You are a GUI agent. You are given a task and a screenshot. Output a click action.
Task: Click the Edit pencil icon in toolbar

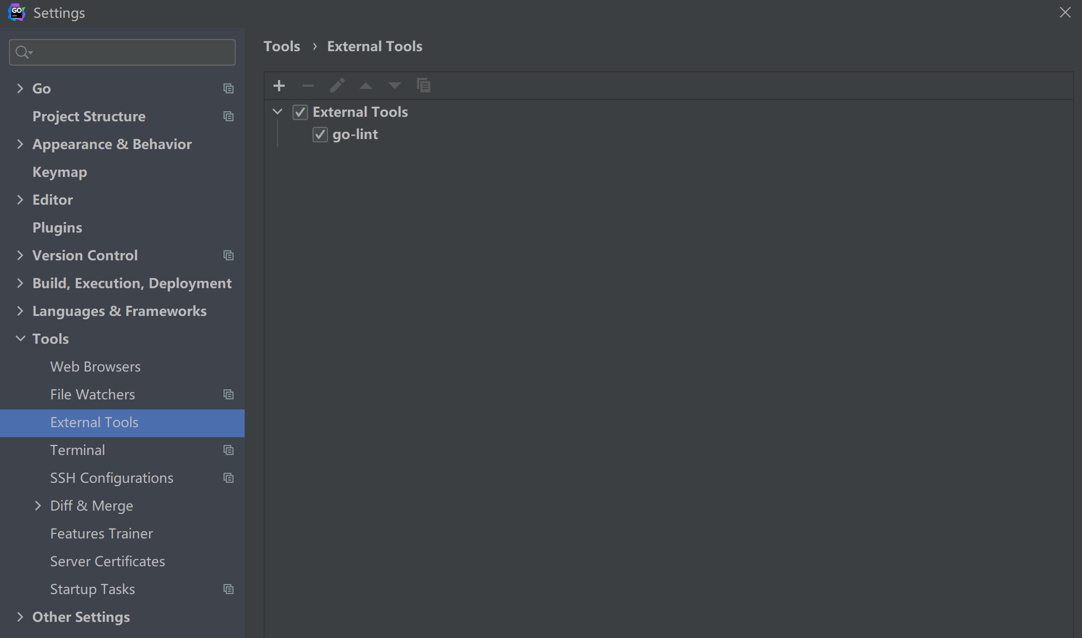coord(337,86)
